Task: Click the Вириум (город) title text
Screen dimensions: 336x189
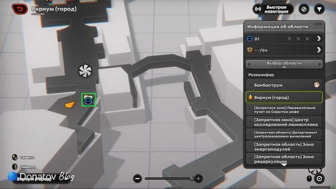Action: [54, 9]
